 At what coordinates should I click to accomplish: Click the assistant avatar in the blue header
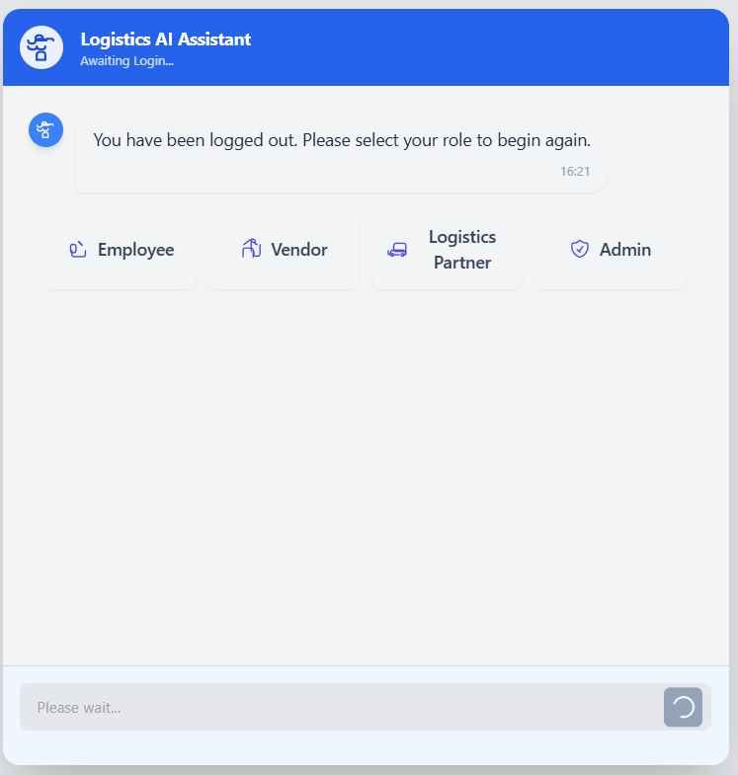[41, 47]
